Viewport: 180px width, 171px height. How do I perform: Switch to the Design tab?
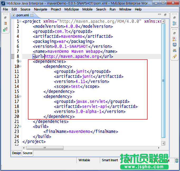click(17, 153)
